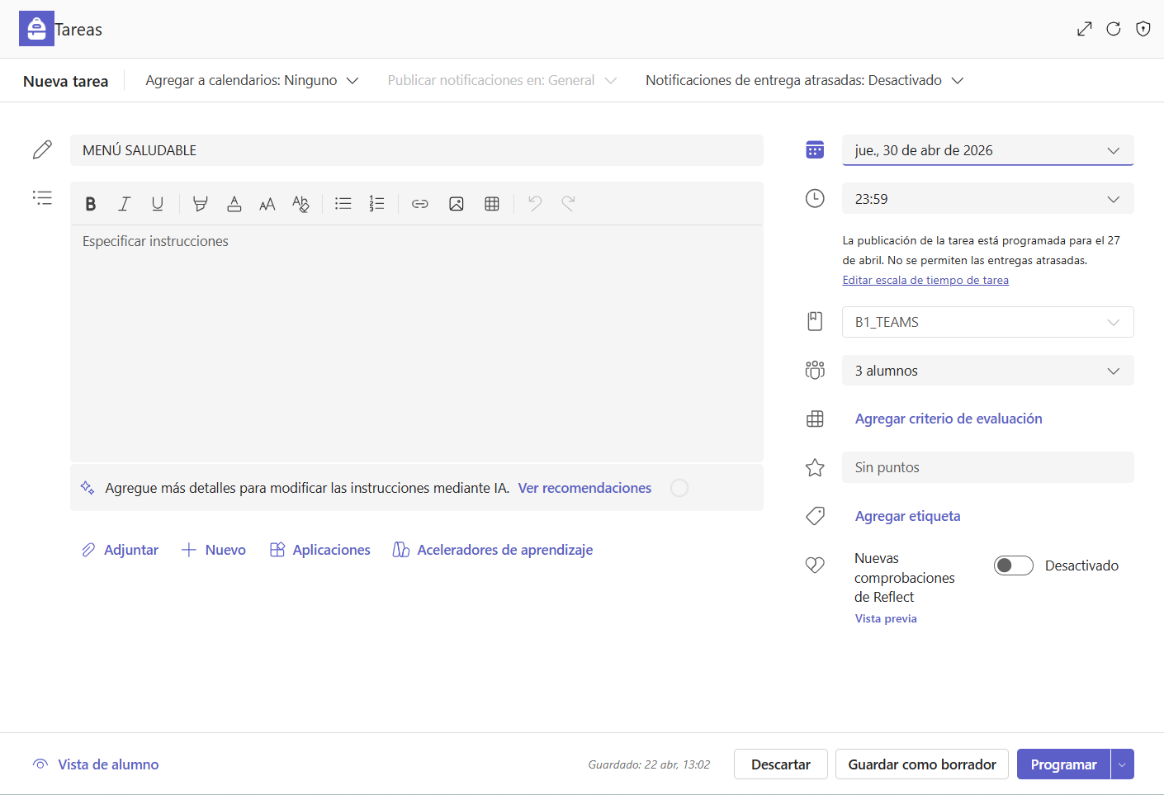Click the Descartar button

pos(781,764)
